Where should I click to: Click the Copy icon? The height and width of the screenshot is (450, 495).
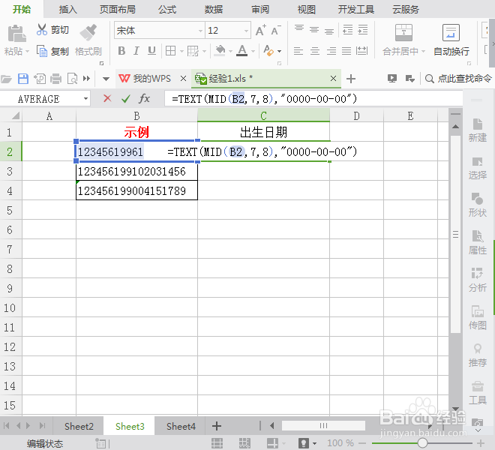pos(42,51)
